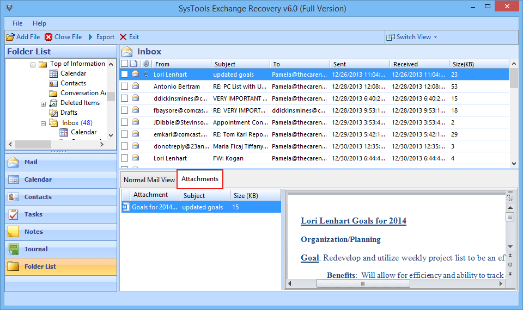Open the Help menu
The height and width of the screenshot is (310, 523).
[x=39, y=23]
